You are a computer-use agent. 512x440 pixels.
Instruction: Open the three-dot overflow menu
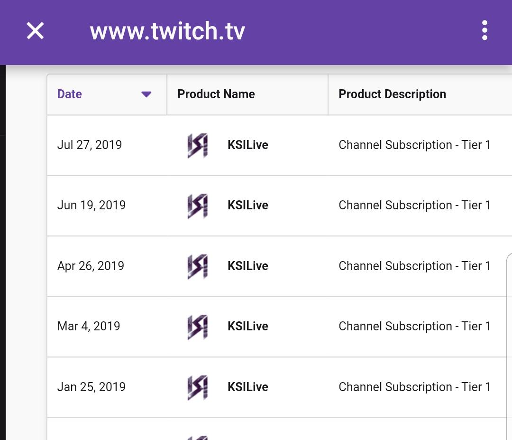[485, 30]
